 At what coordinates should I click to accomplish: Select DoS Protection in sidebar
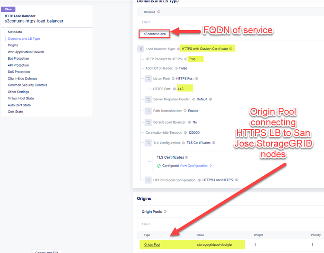[19, 72]
